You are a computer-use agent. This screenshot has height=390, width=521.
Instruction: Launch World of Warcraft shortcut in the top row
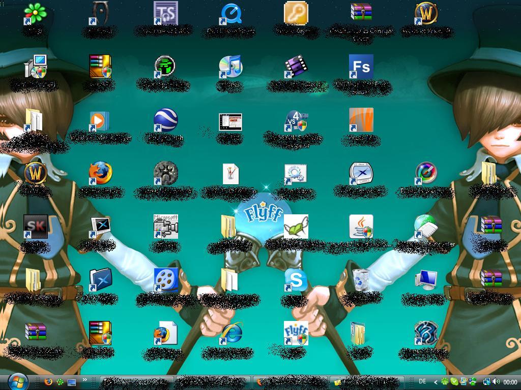(426, 13)
